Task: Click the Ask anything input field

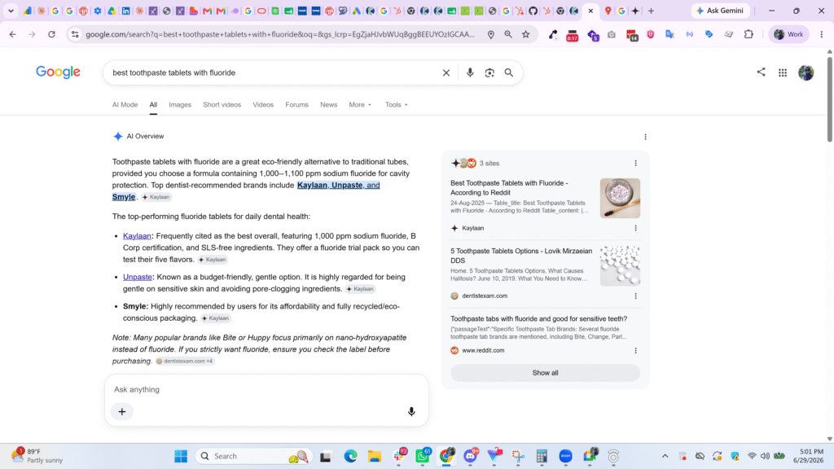Action: point(266,389)
